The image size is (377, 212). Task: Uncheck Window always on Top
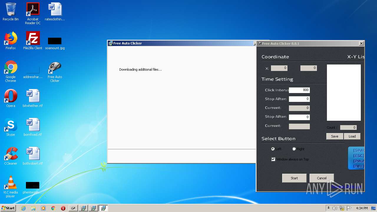[x=273, y=159]
